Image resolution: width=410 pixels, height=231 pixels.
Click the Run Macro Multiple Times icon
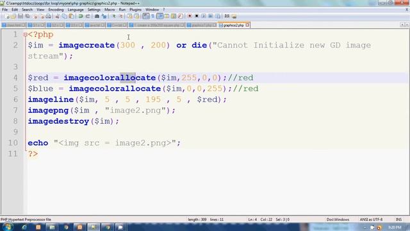tap(211, 16)
